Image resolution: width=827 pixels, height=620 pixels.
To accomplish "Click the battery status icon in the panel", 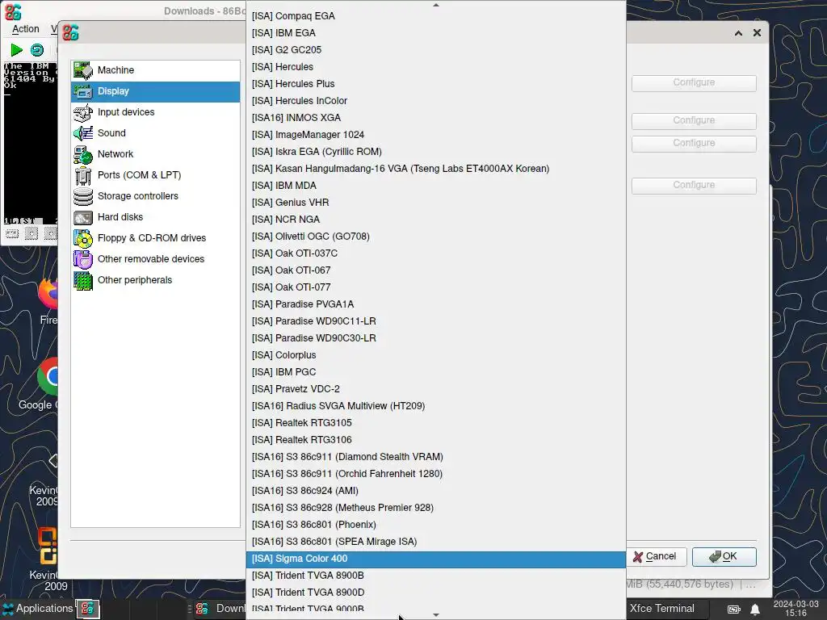I will click(734, 609).
